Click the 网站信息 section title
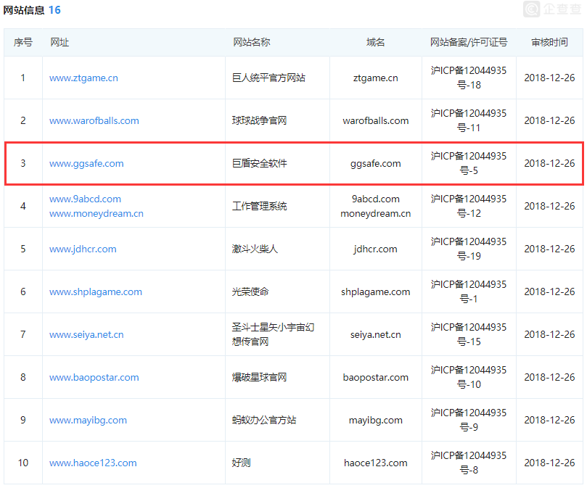The width and height of the screenshot is (587, 488). [x=23, y=10]
